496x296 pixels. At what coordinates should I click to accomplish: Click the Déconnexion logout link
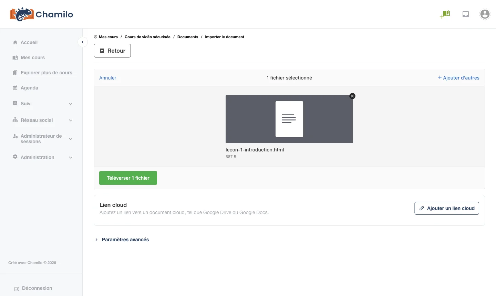click(x=37, y=288)
